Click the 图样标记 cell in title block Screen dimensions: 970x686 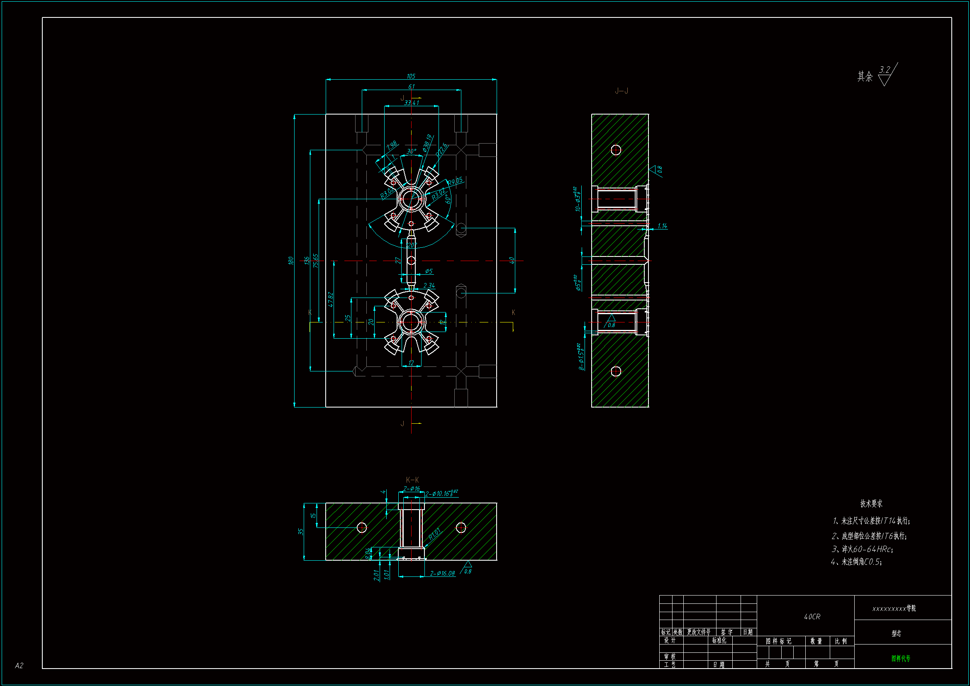coord(778,641)
